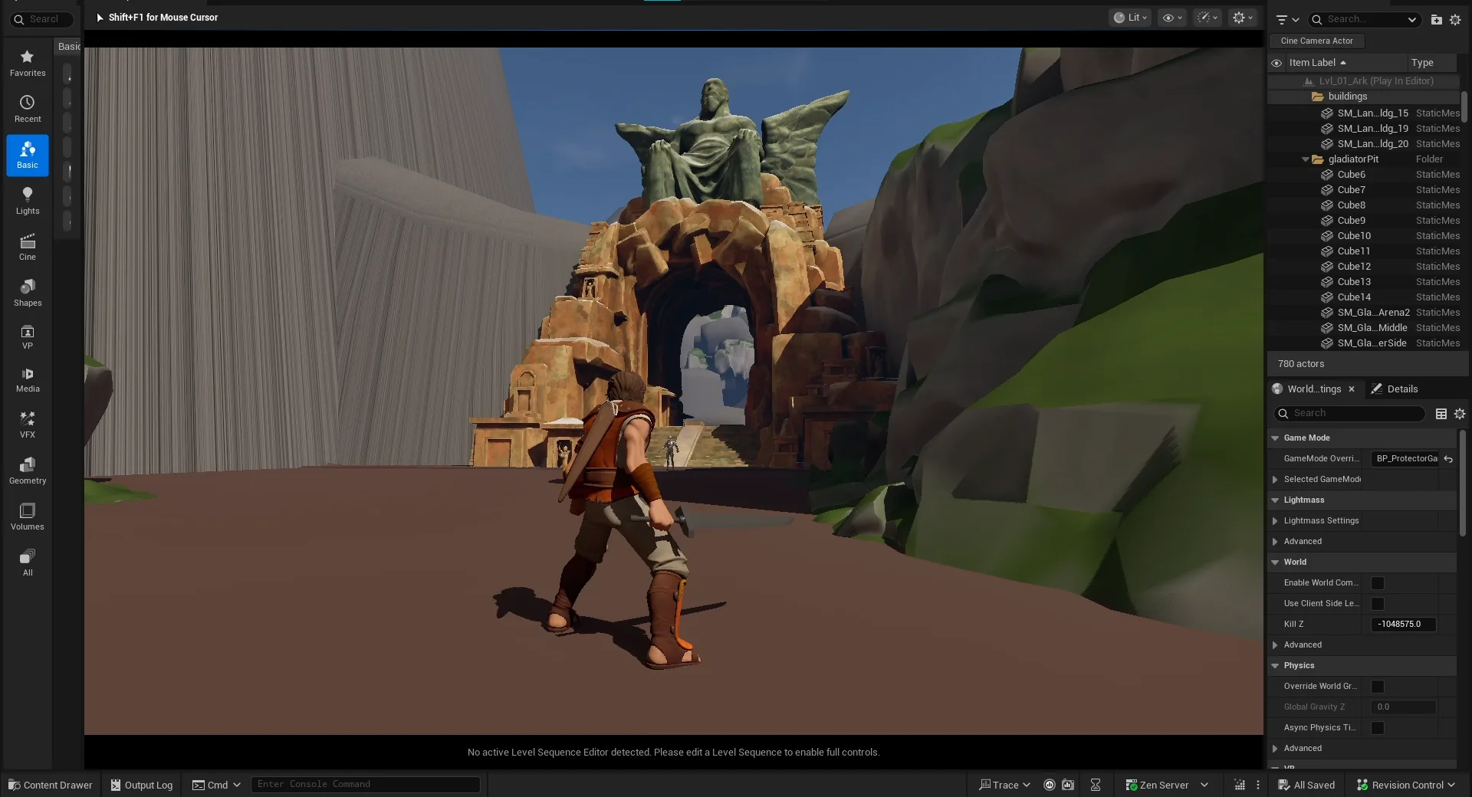The width and height of the screenshot is (1472, 797).
Task: Open the VFX actors category
Action: (28, 425)
